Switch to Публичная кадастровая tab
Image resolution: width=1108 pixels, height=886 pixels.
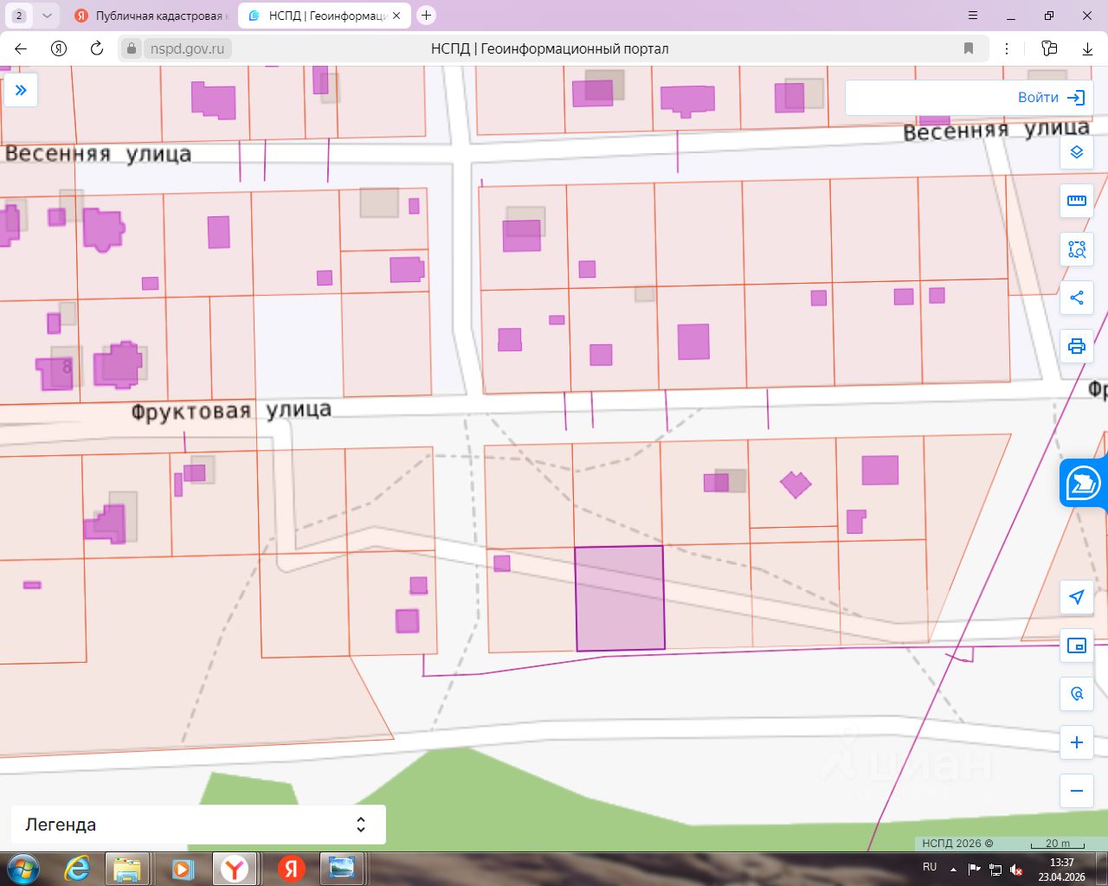(x=151, y=16)
